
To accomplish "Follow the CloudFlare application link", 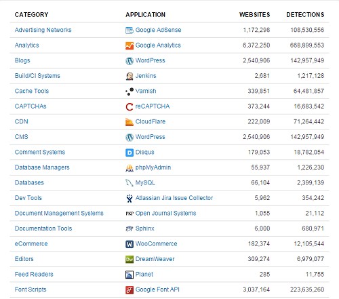I will point(151,121).
